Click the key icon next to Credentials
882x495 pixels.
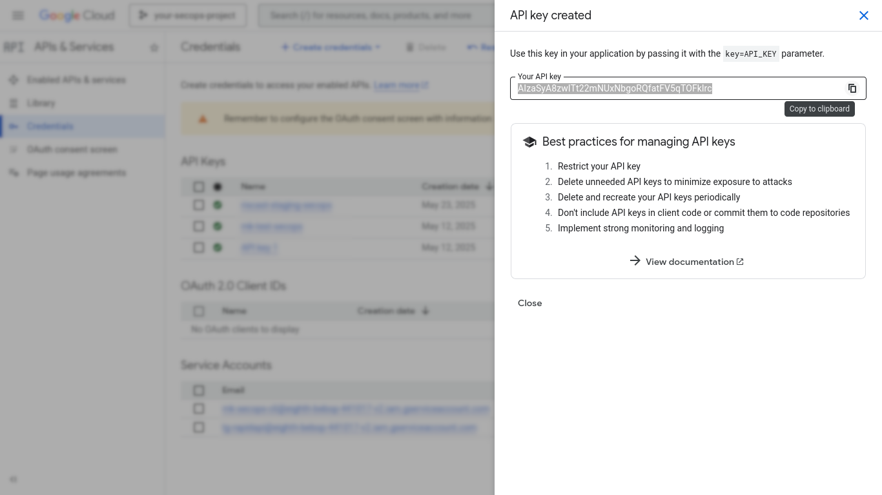[x=14, y=126]
